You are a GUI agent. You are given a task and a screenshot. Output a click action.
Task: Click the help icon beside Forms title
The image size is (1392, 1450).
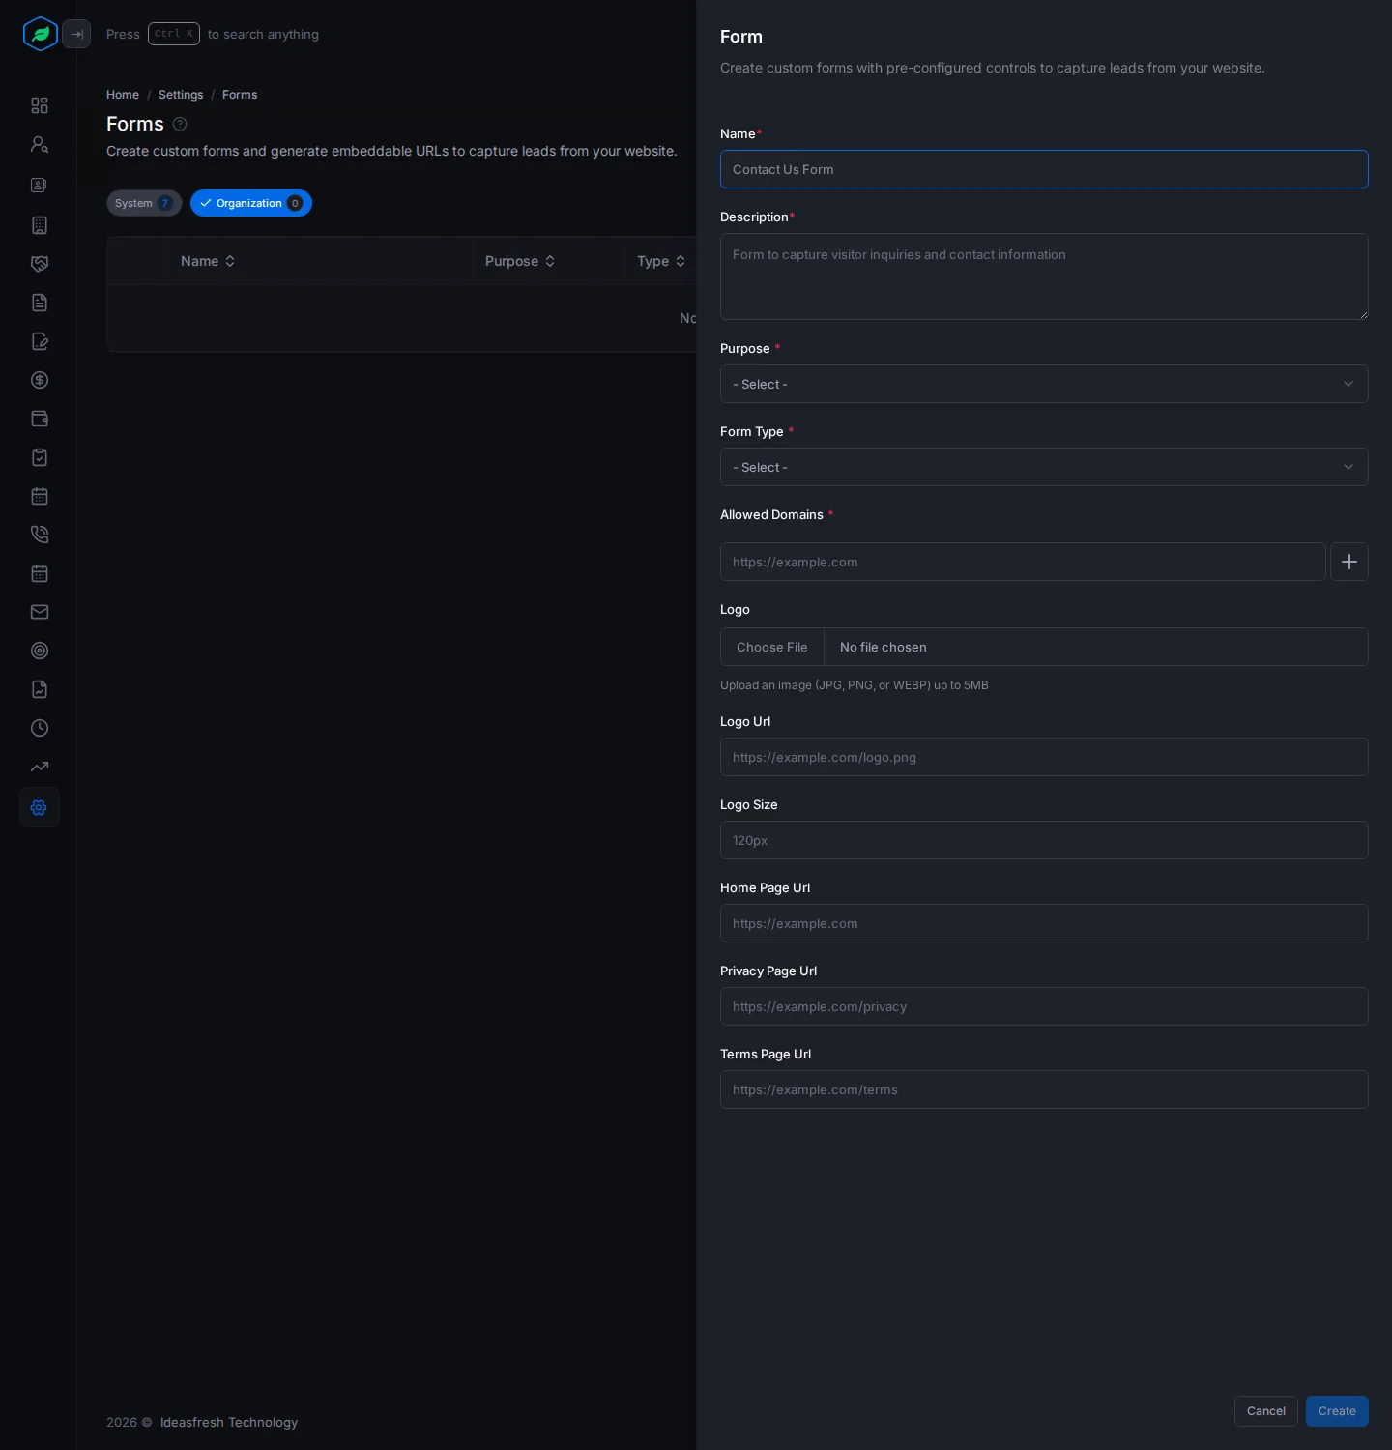180,124
